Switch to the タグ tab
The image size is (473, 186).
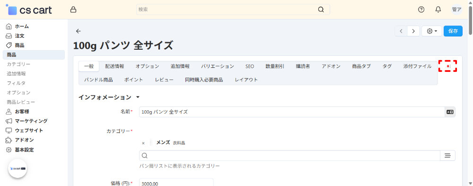(387, 66)
